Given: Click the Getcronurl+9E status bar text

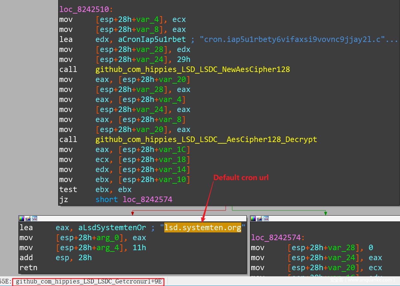Looking at the screenshot, I should [x=89, y=281].
